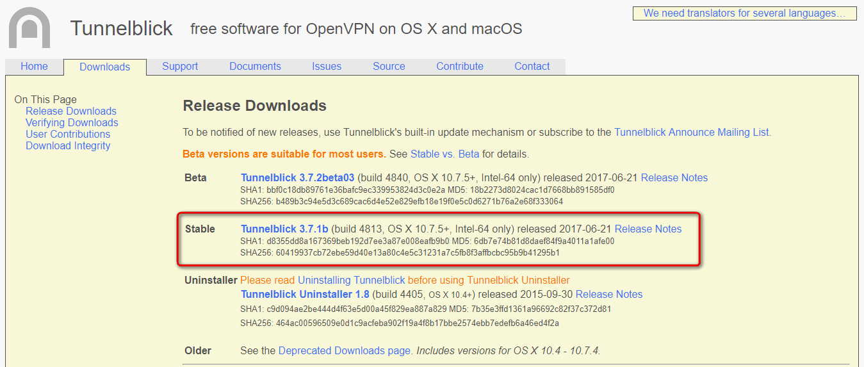This screenshot has height=367, width=864.
Task: Download stable Tunnelblick 3.7.1b
Action: coord(284,229)
